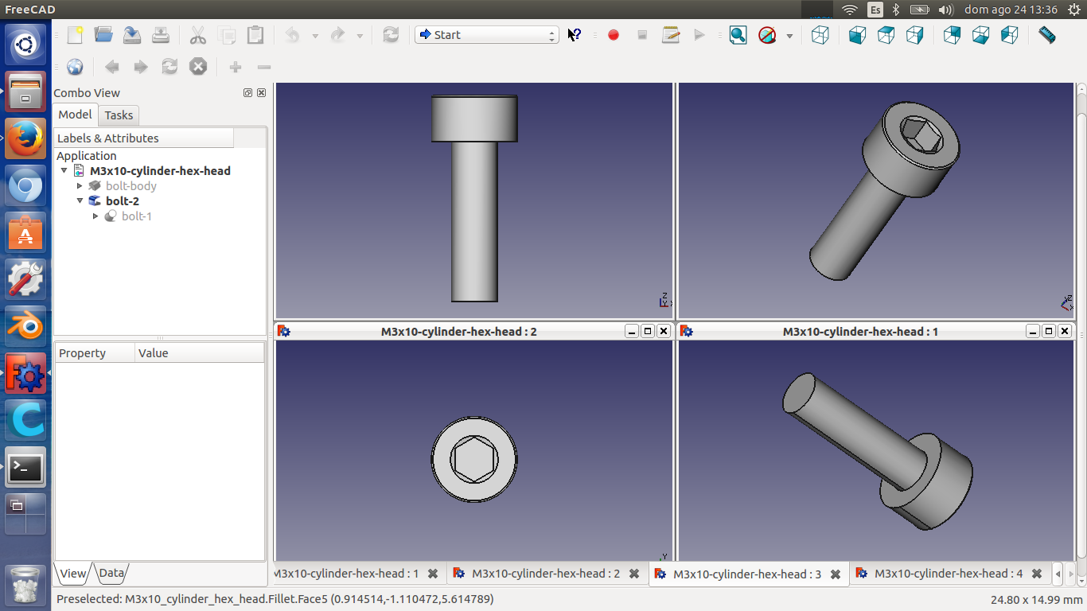Select the axonometric wireframe cube view icon
Viewport: 1087px width, 611px height.
(820, 35)
